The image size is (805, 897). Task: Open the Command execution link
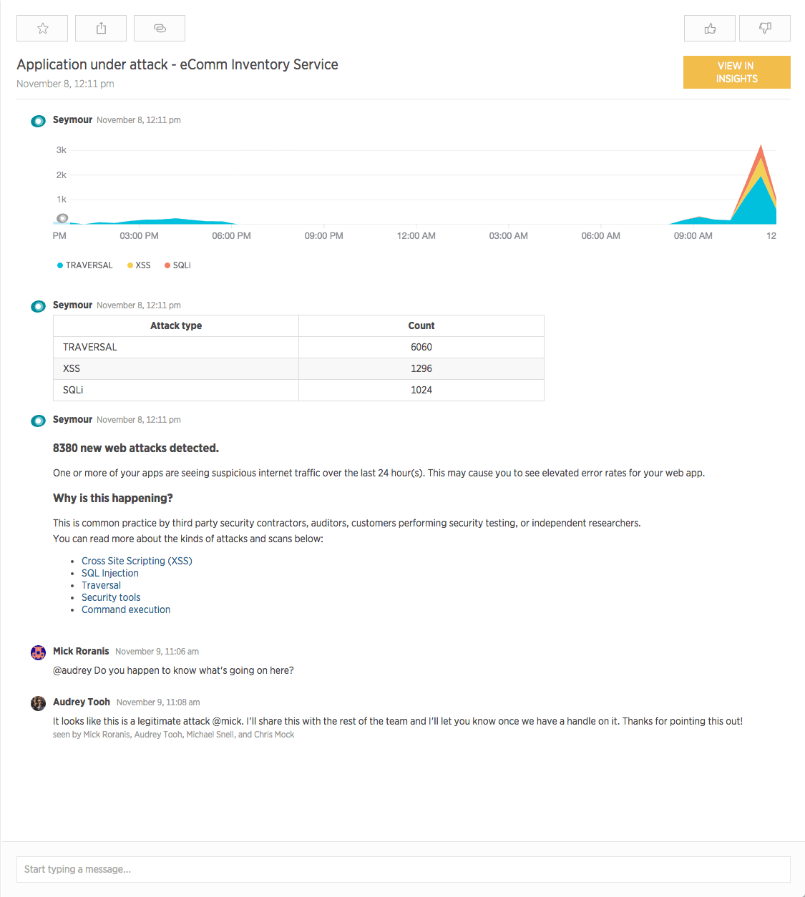click(x=126, y=609)
